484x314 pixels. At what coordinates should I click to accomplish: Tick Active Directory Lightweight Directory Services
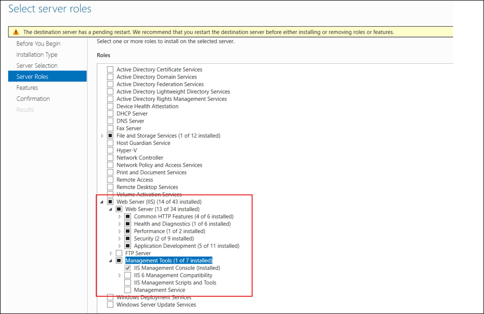tap(110, 92)
